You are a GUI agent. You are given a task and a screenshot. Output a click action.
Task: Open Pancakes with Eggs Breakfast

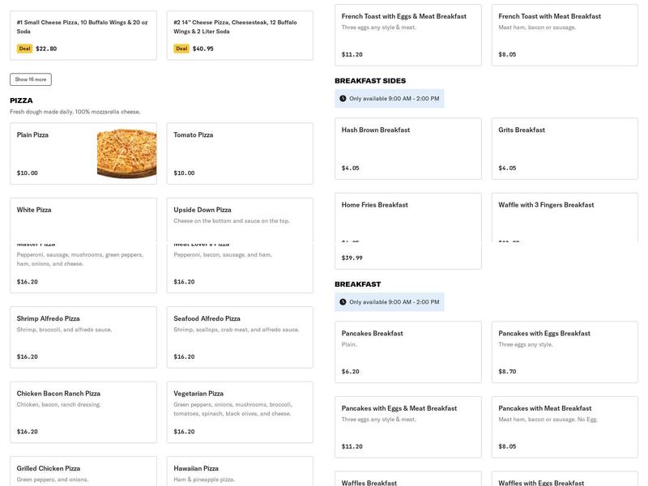(x=565, y=352)
